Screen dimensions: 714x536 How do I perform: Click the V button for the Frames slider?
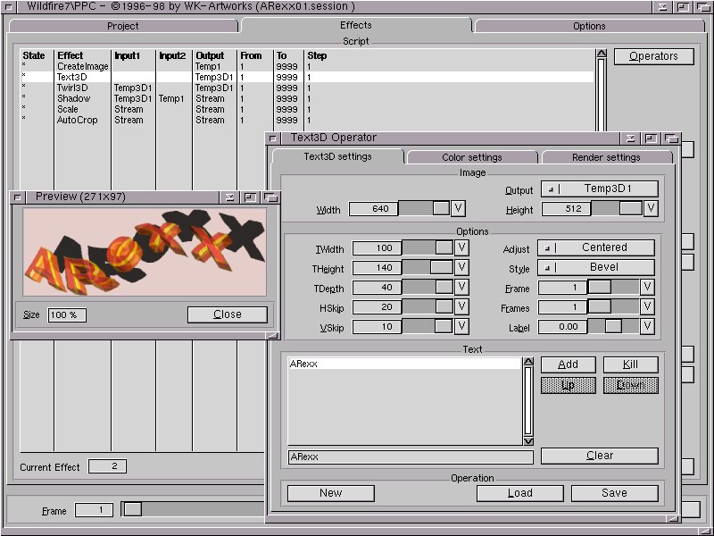click(647, 306)
